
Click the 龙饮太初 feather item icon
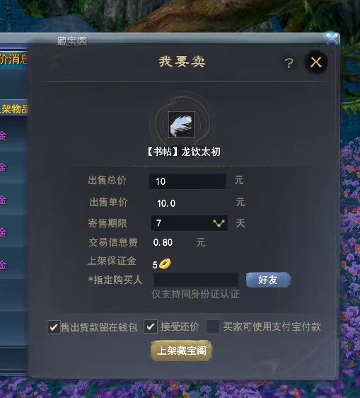pos(182,125)
